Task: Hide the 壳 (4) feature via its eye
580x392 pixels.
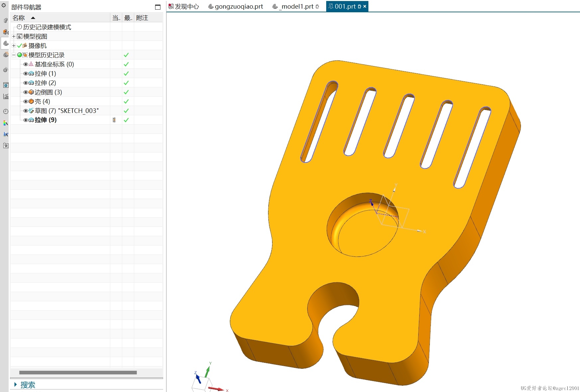Action: point(26,101)
